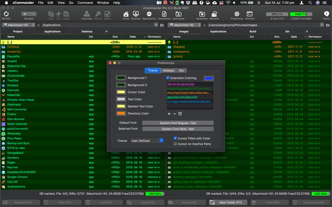The image size is (332, 207).
Task: Disable Cursor Filled with Color
Action: pyautogui.click(x=175, y=138)
